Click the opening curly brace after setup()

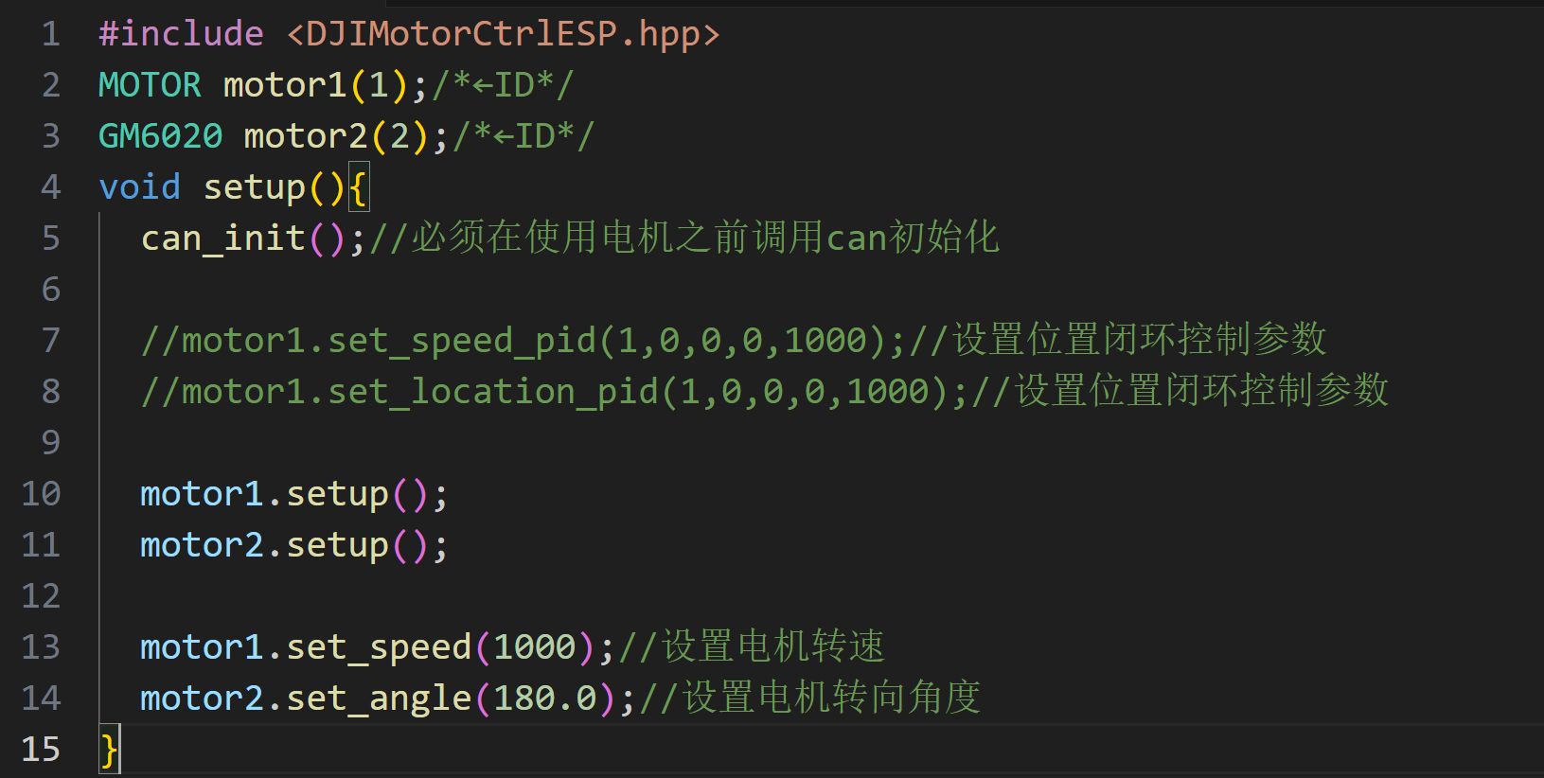[x=358, y=187]
